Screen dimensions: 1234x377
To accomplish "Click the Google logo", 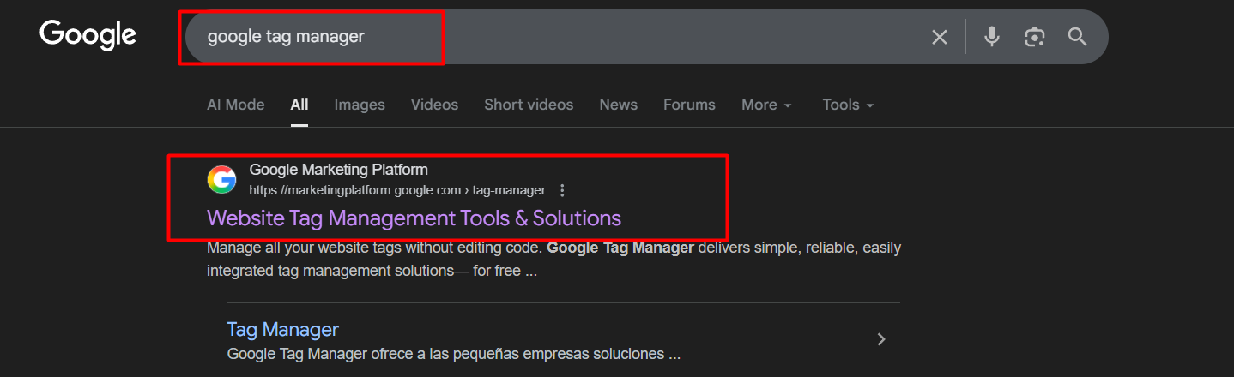I will [x=88, y=35].
